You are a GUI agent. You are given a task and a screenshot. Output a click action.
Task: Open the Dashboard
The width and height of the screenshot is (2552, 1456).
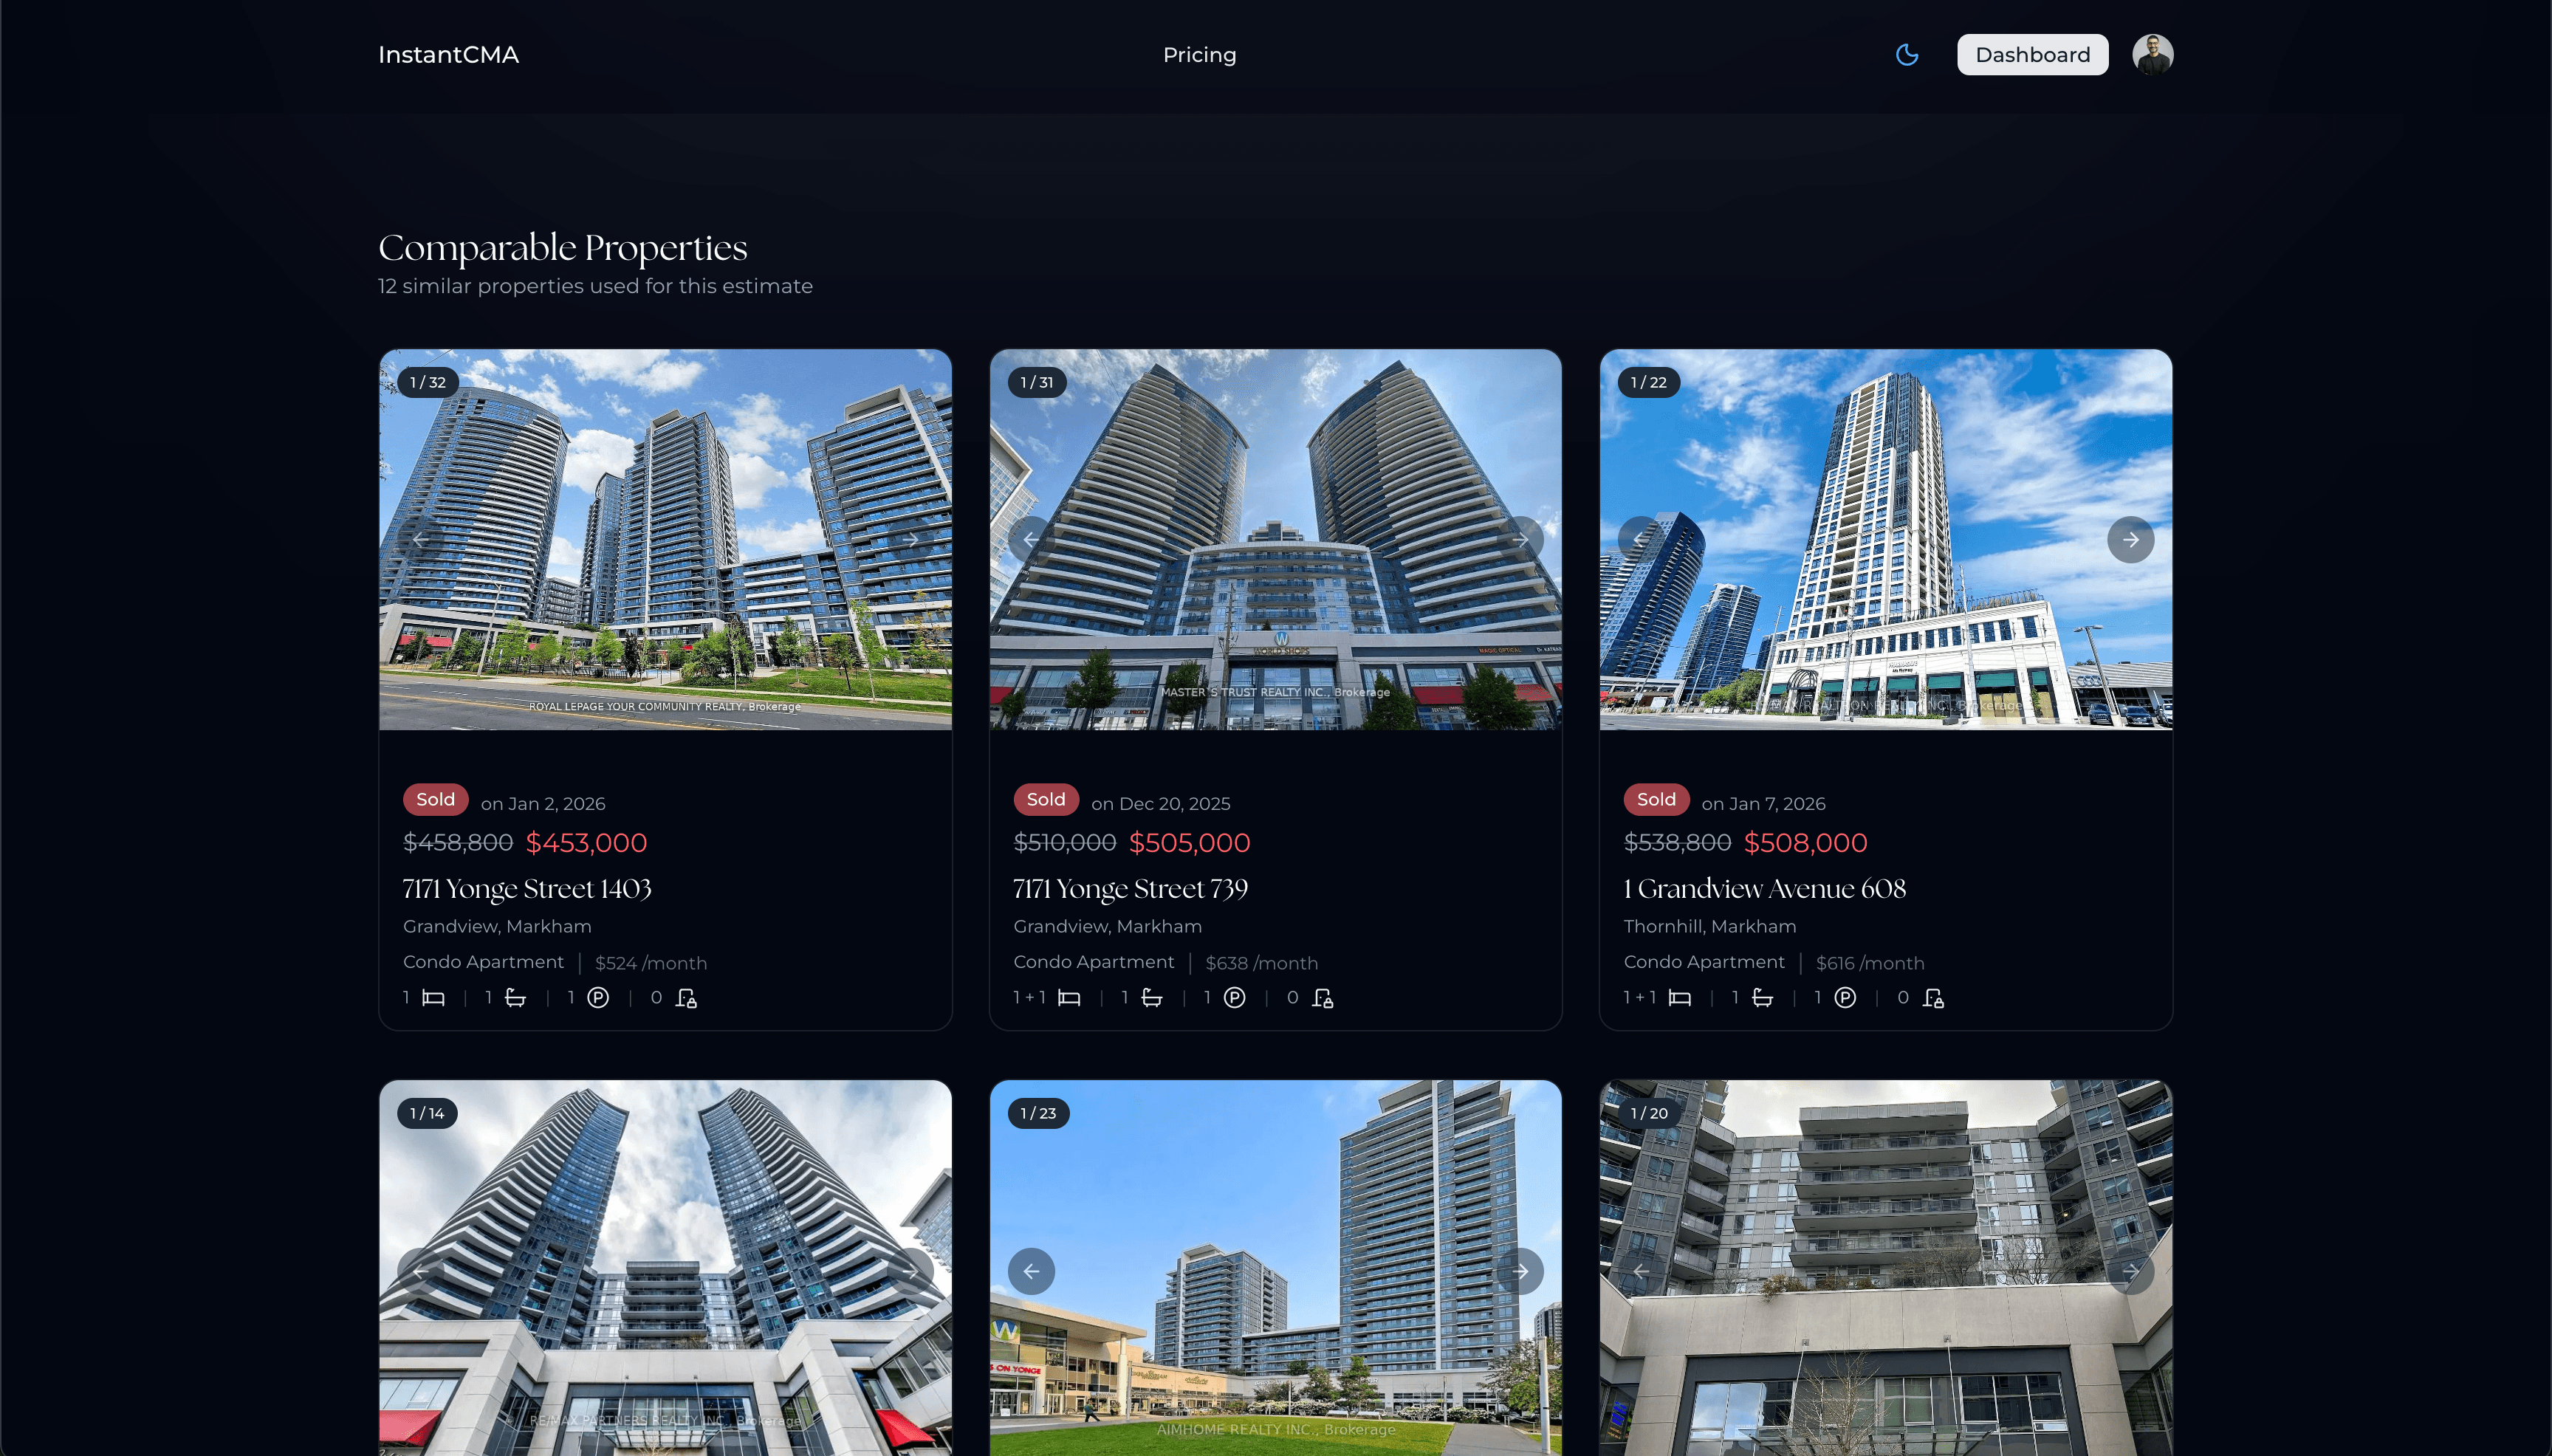(2031, 54)
